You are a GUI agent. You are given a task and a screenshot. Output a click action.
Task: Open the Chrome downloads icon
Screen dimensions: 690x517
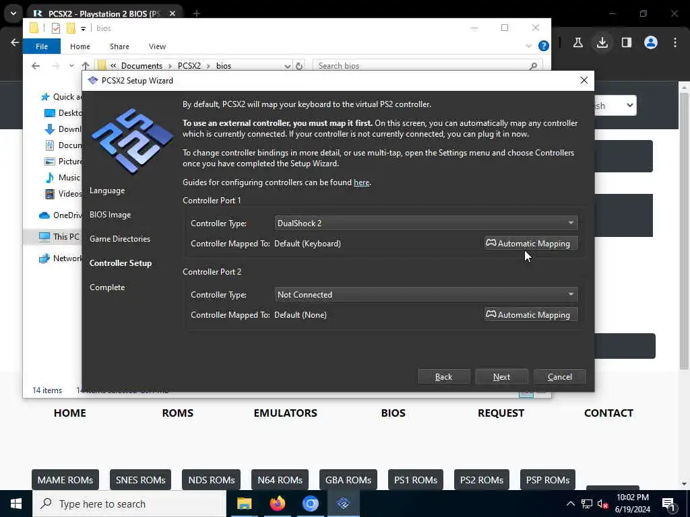[602, 42]
